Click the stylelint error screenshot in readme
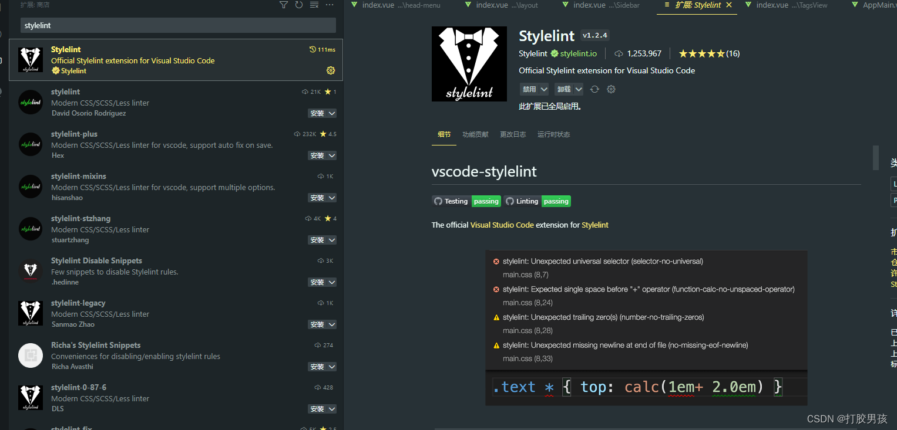The height and width of the screenshot is (430, 897). tap(646, 328)
